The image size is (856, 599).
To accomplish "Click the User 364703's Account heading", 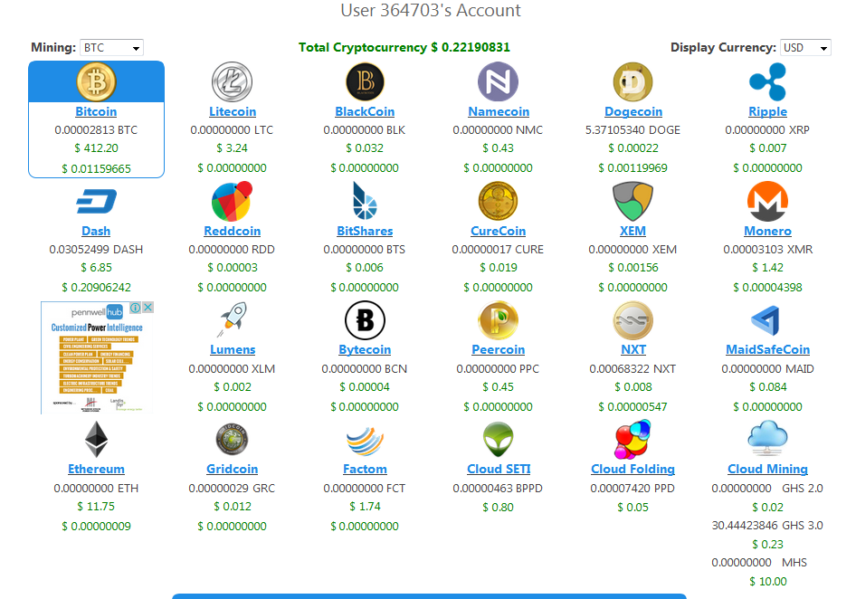I will pos(431,10).
